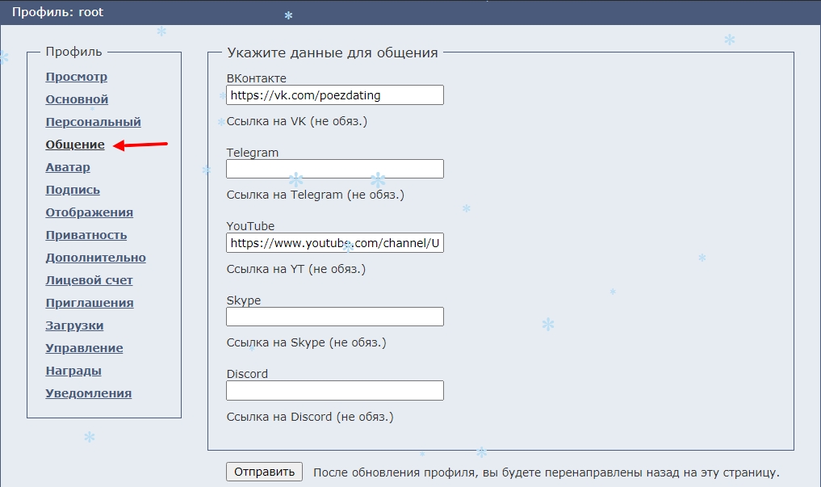Click the ВКонтакте link input field

click(335, 95)
